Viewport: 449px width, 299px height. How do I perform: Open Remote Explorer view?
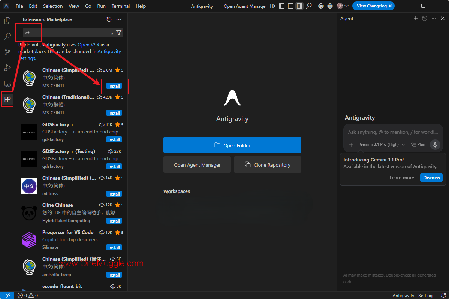(x=7, y=84)
